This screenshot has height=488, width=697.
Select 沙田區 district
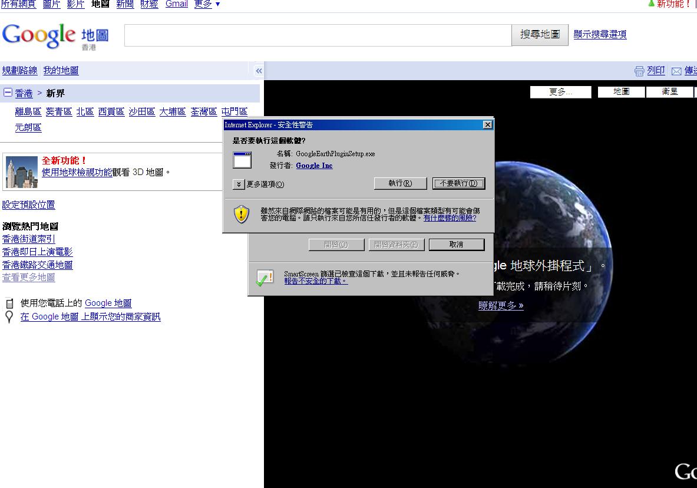coord(142,111)
